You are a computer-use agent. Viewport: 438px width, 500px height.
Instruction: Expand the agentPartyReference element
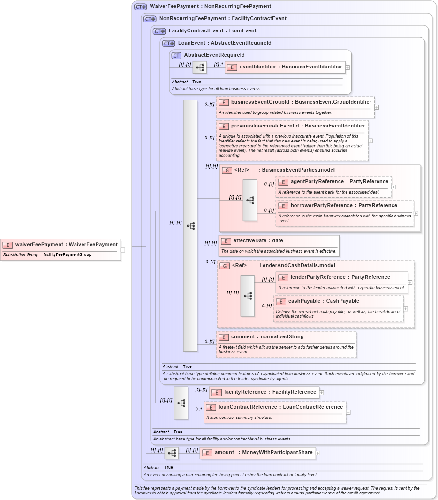tap(394, 187)
